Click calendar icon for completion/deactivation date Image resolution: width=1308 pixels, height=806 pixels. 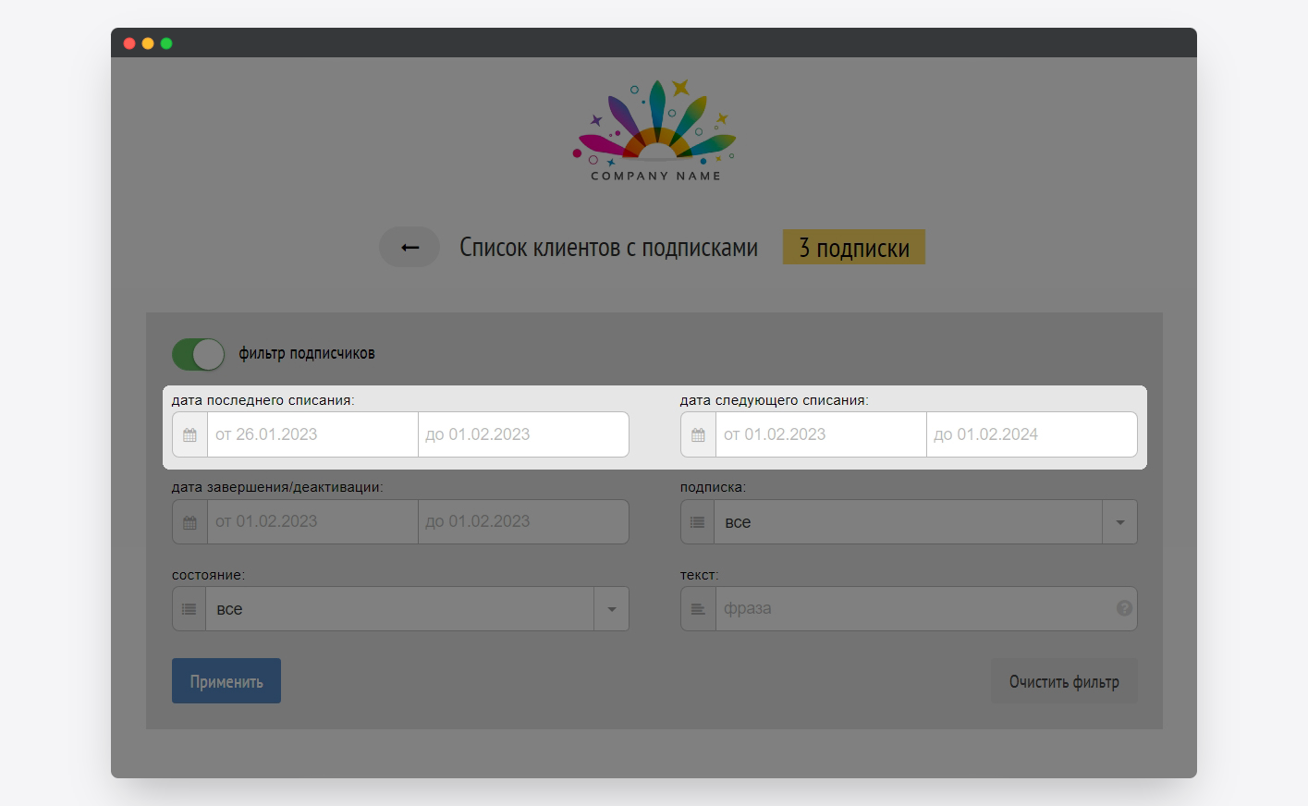[x=189, y=522]
